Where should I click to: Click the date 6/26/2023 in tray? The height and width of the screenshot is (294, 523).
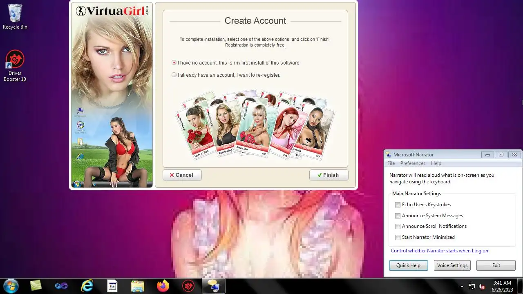click(x=502, y=290)
